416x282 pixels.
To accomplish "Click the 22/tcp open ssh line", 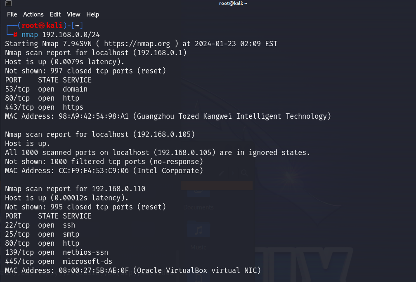I will pyautogui.click(x=40, y=225).
